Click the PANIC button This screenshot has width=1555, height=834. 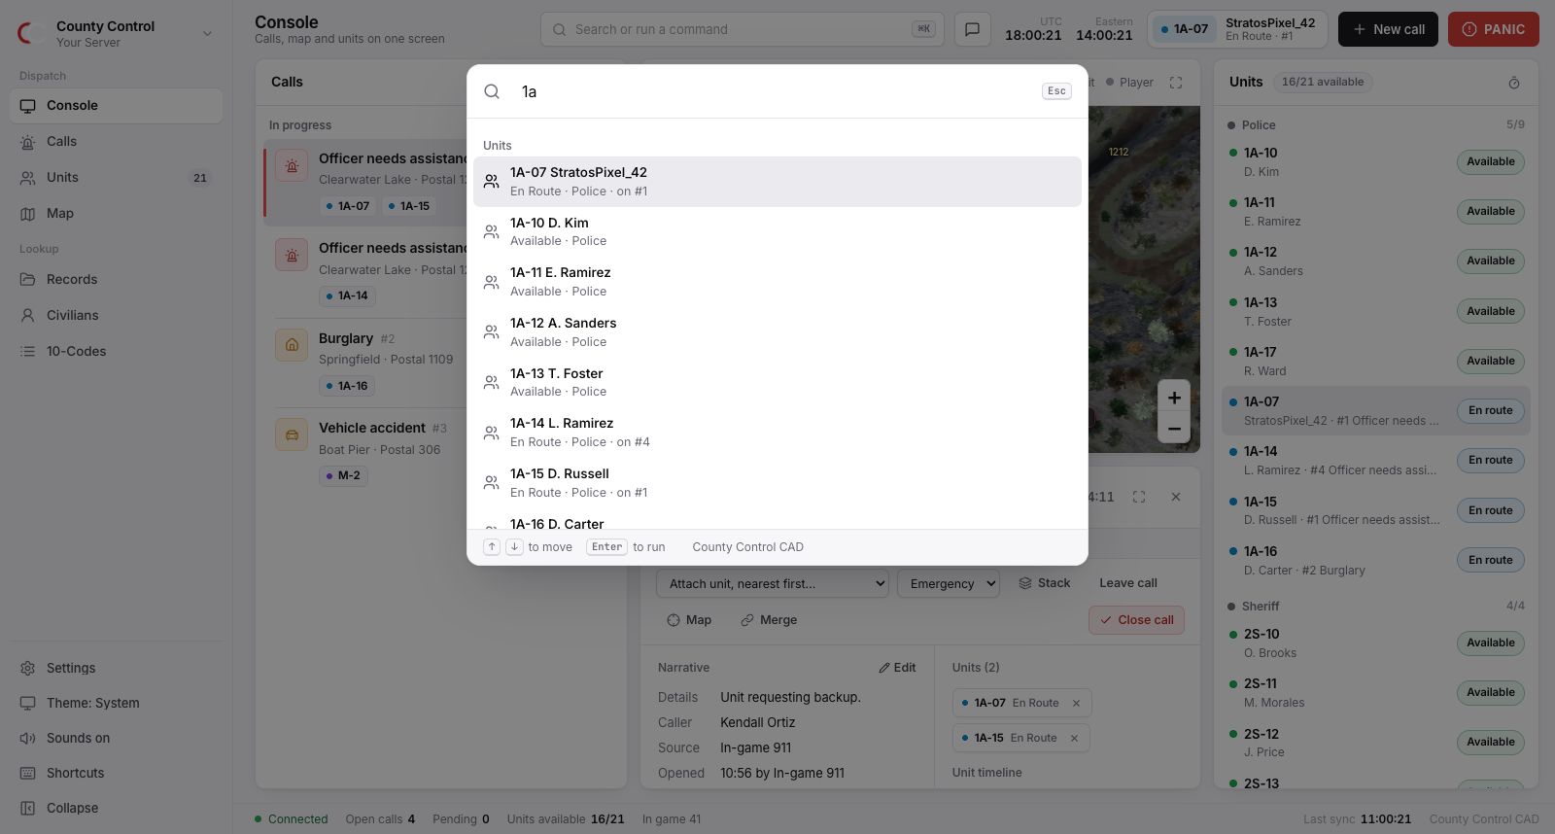coord(1494,29)
